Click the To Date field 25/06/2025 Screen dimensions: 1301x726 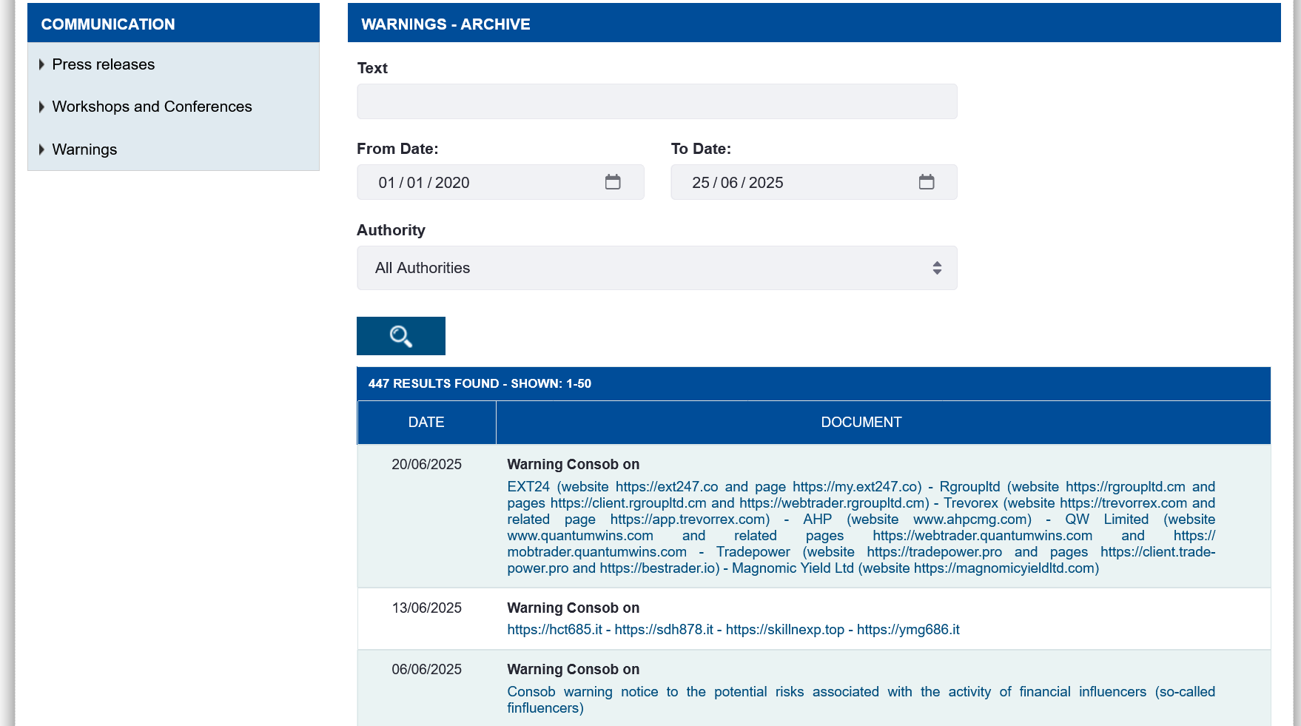(814, 182)
